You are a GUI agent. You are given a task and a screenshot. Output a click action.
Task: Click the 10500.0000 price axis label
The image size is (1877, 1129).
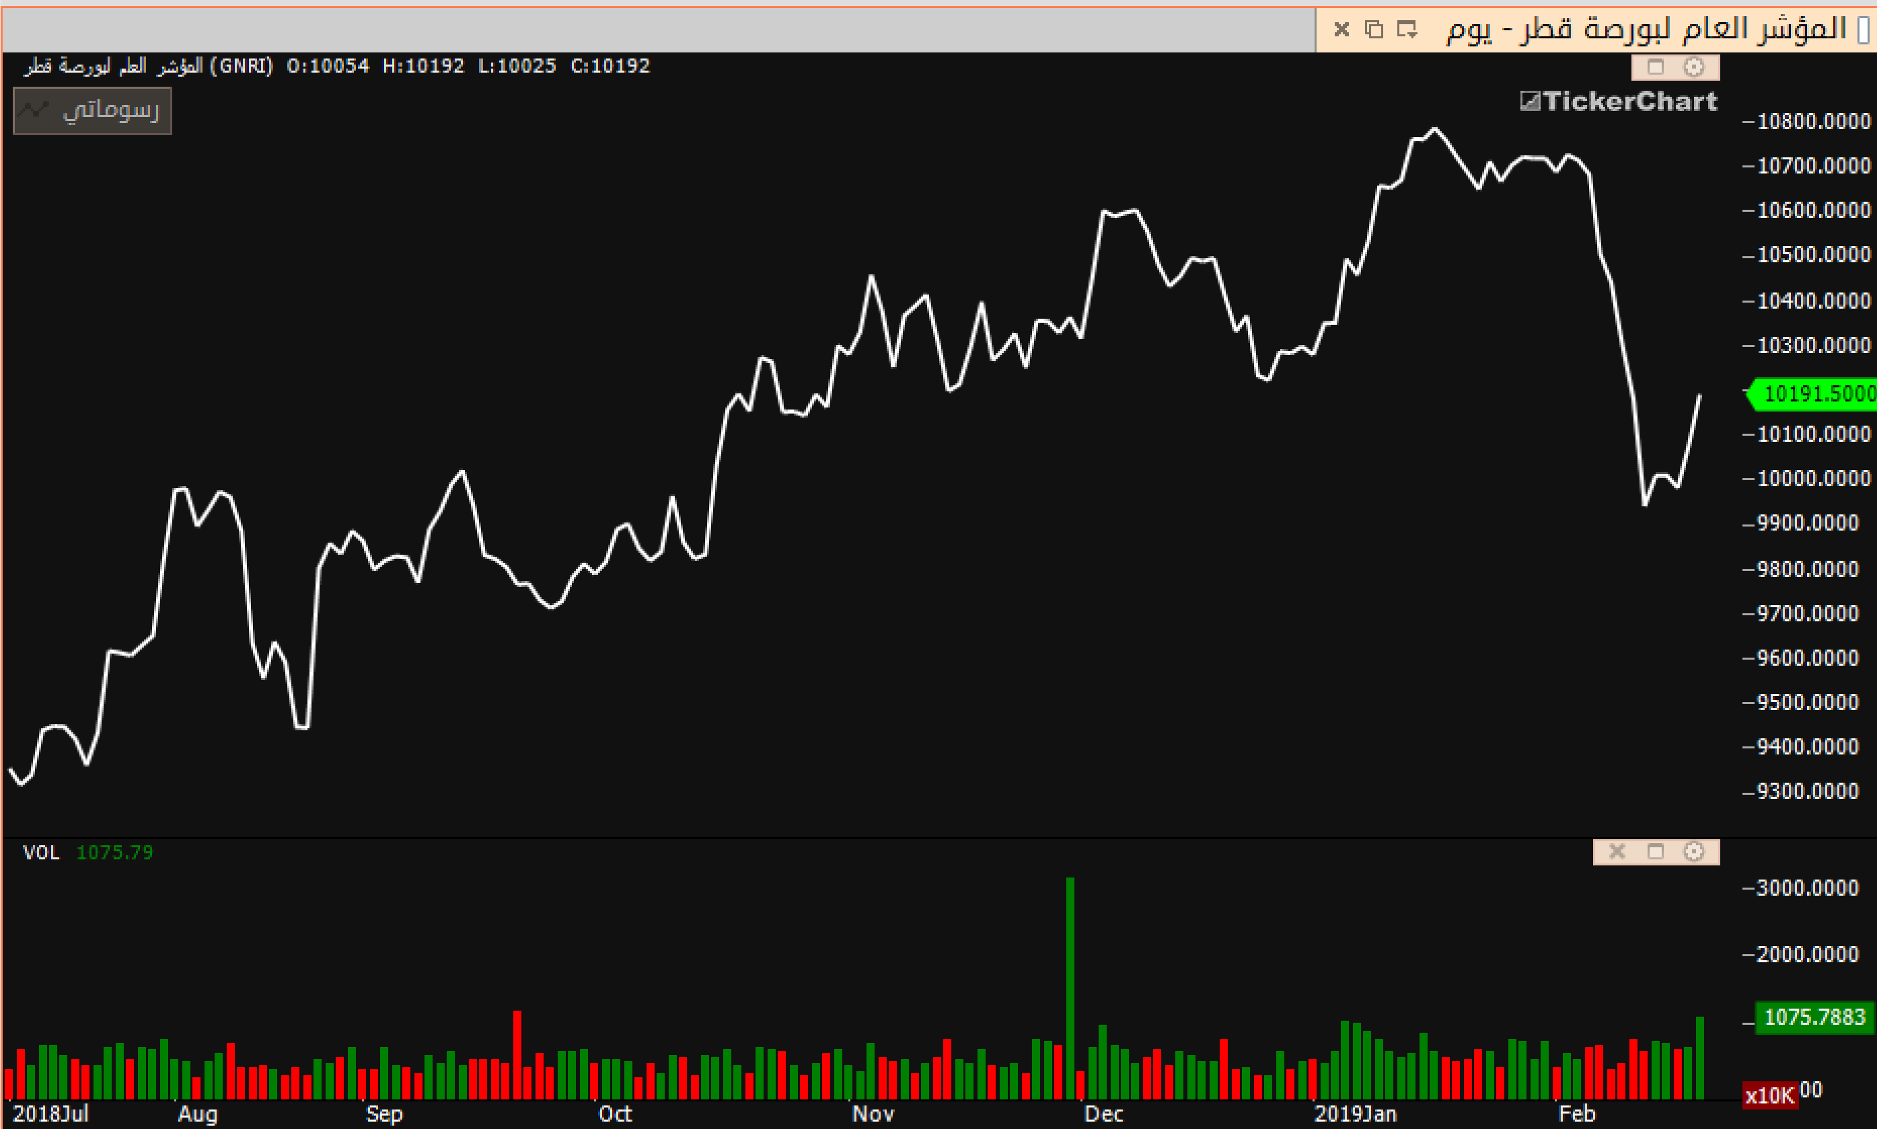pyautogui.click(x=1814, y=255)
